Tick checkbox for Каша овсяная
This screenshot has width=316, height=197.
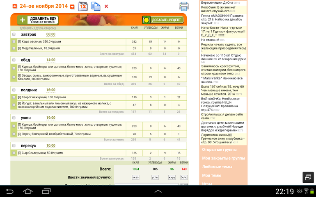pyautogui.click(x=14, y=42)
